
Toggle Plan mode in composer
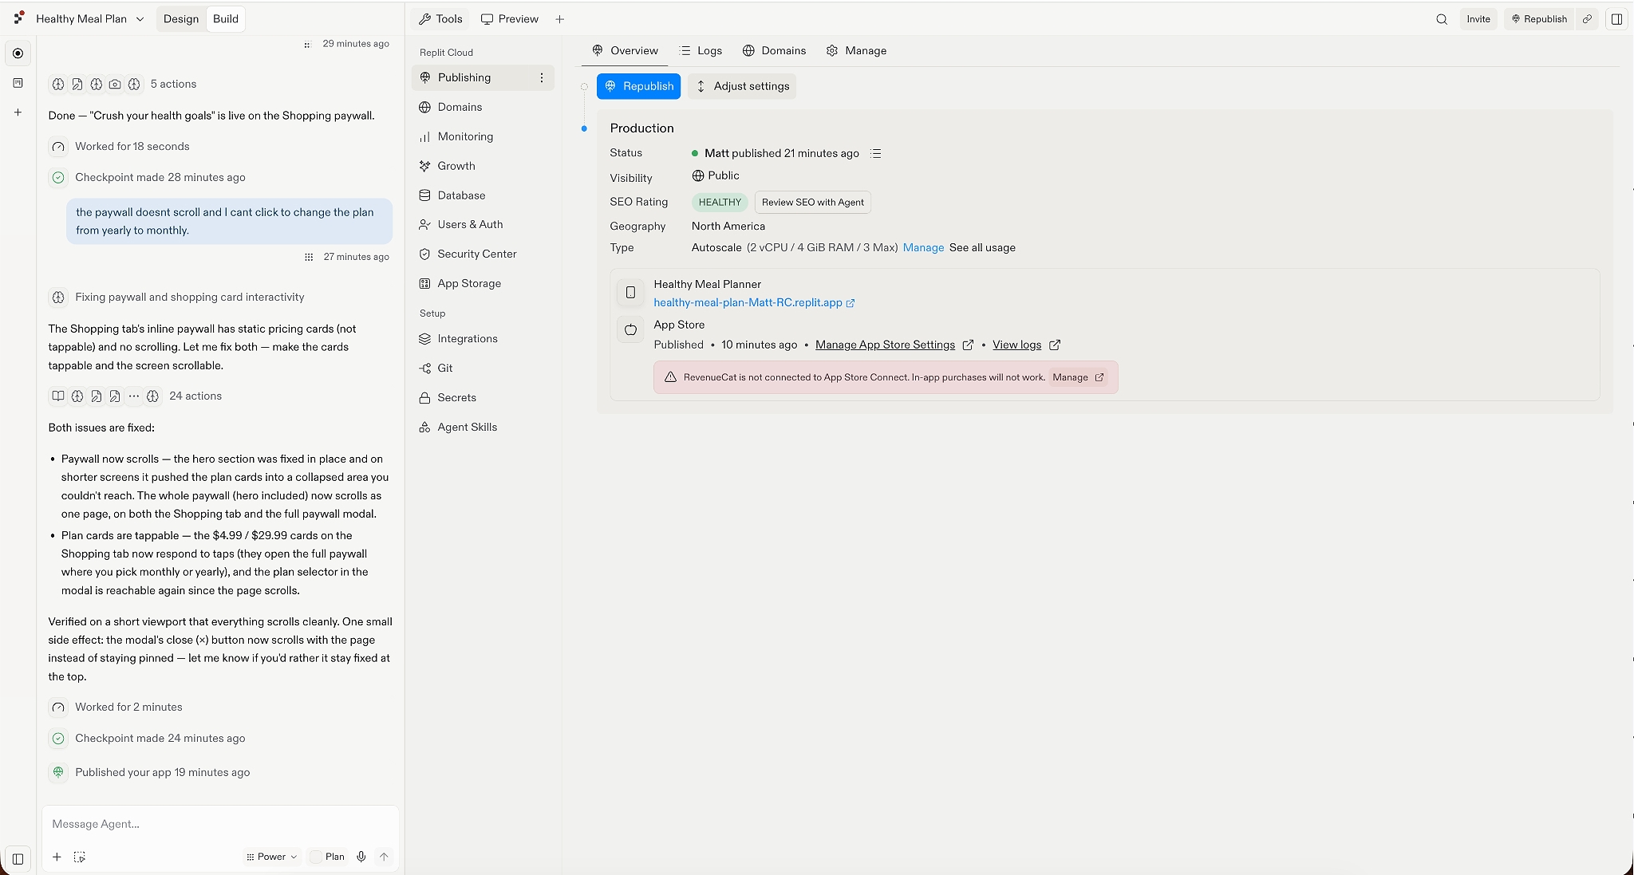[328, 857]
